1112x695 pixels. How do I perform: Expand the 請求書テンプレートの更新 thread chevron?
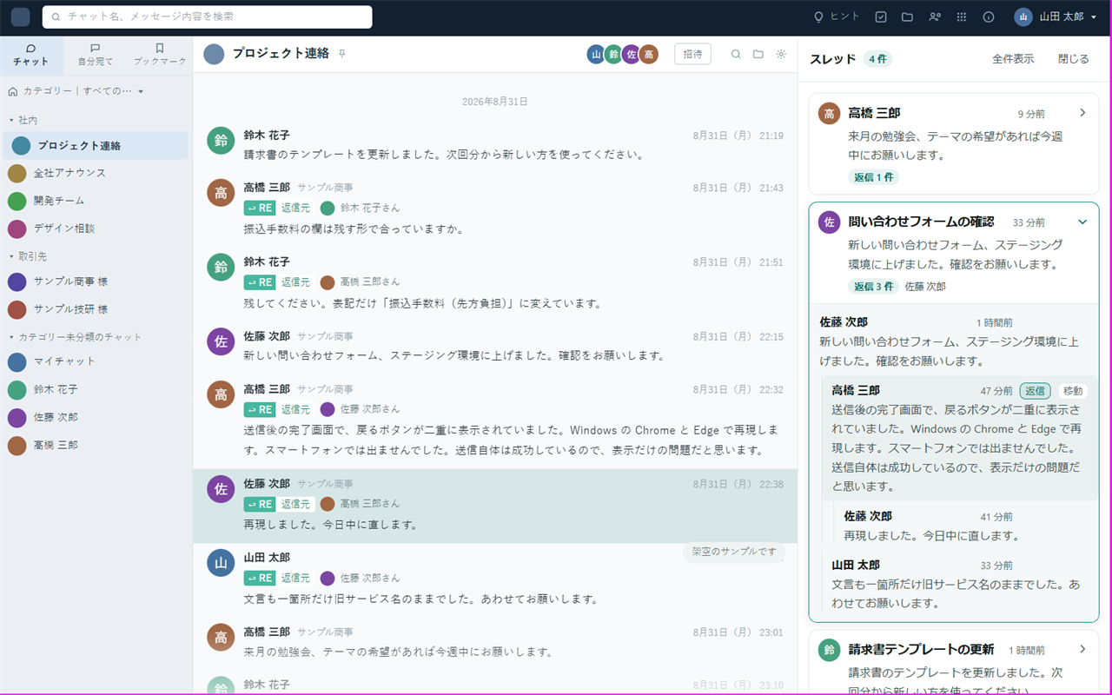(1082, 649)
